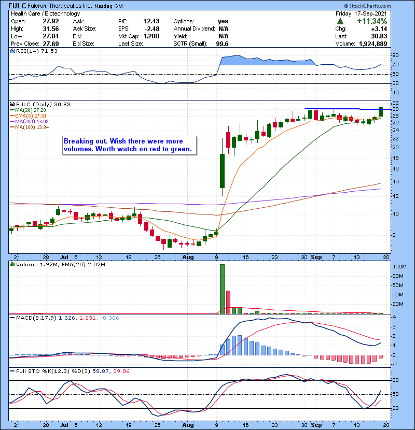
Task: Click the tallest green volume bar
Action: click(222, 289)
